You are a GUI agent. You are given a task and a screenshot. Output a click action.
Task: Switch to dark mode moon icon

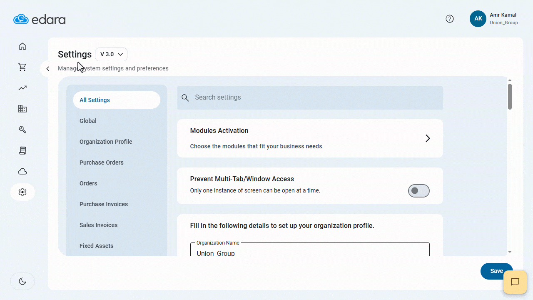coord(22,281)
